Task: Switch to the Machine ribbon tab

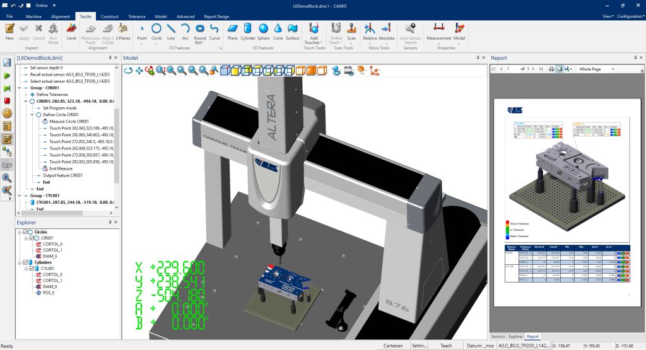Action: pos(33,16)
